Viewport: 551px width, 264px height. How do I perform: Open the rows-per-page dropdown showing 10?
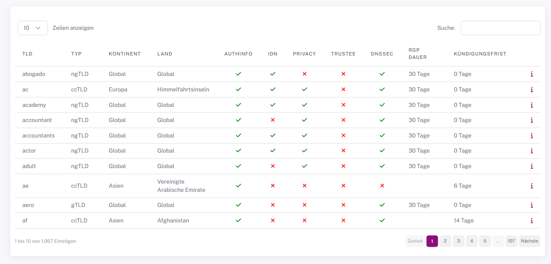click(x=32, y=28)
